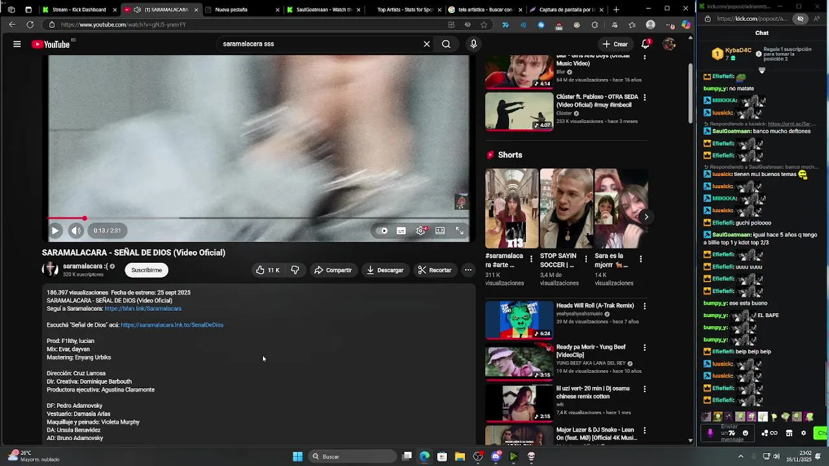
Task: Open video player settings gear
Action: tap(421, 230)
